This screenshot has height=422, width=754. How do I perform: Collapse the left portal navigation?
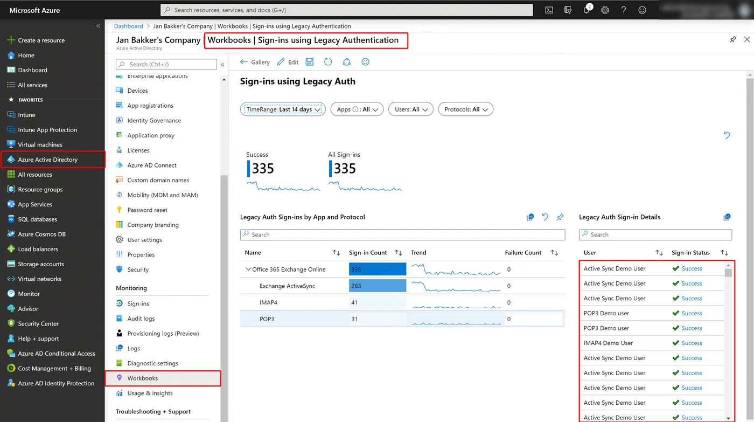pos(98,26)
